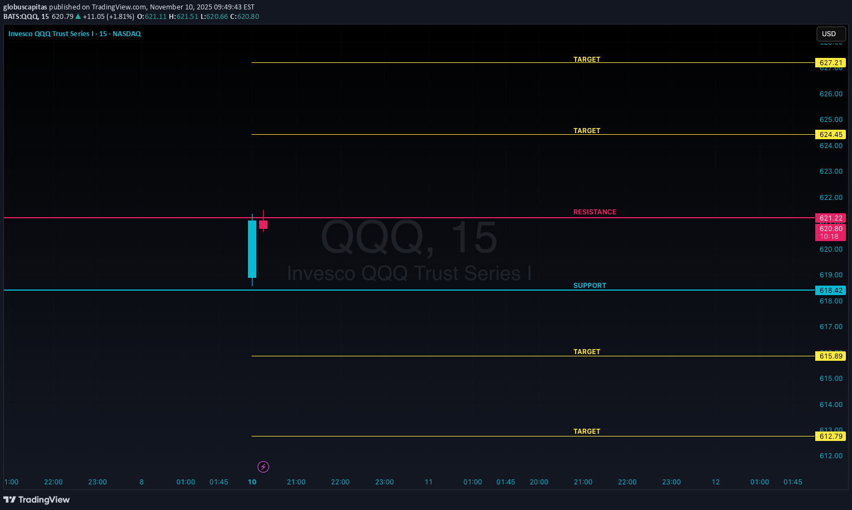Click the bold date 10 on time axis

coord(252,482)
